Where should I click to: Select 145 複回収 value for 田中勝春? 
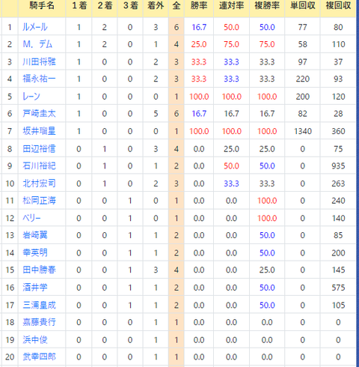[338, 270]
